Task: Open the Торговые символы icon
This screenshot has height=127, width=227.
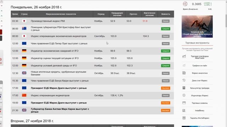Action: coord(184,103)
